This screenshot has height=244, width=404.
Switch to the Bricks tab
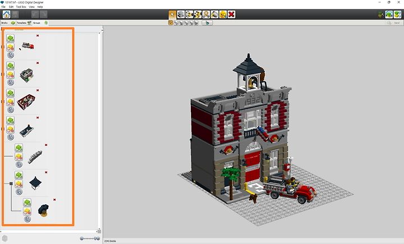tap(8, 23)
